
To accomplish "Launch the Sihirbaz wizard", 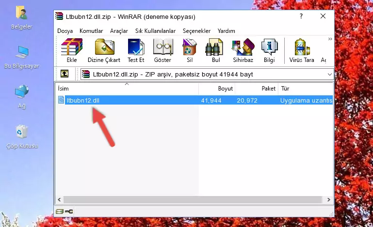I will 243,50.
